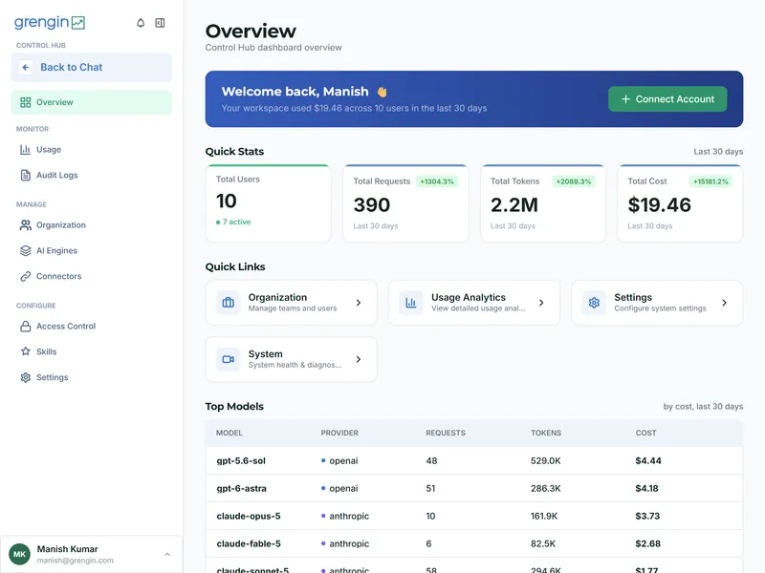
Task: Select the gpt-5.6-sol model row
Action: pyautogui.click(x=474, y=460)
